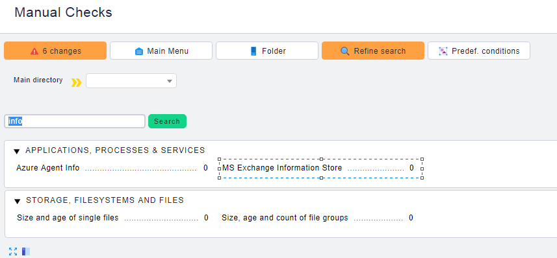The image size is (557, 258).
Task: Click the Folder button
Action: (x=267, y=51)
